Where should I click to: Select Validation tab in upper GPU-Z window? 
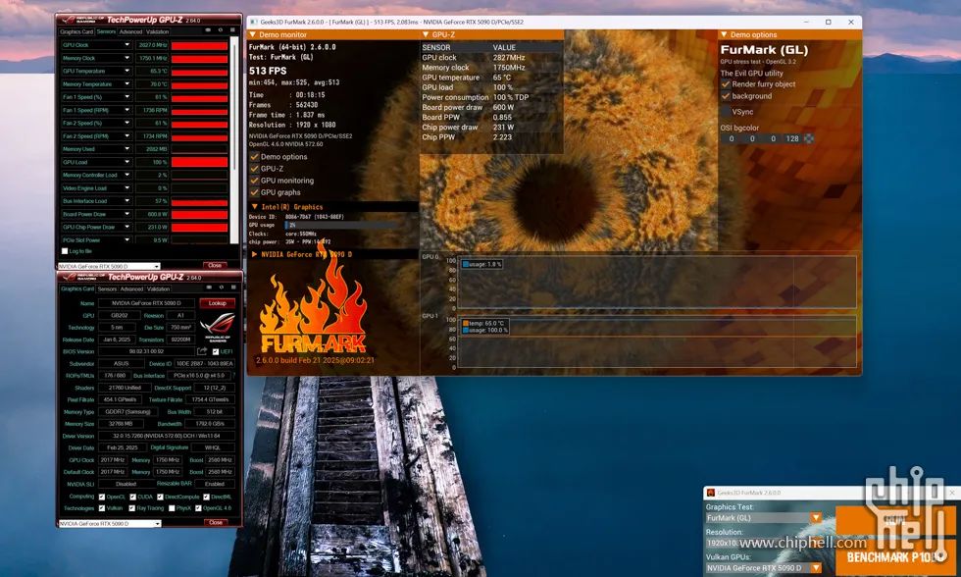click(x=158, y=31)
